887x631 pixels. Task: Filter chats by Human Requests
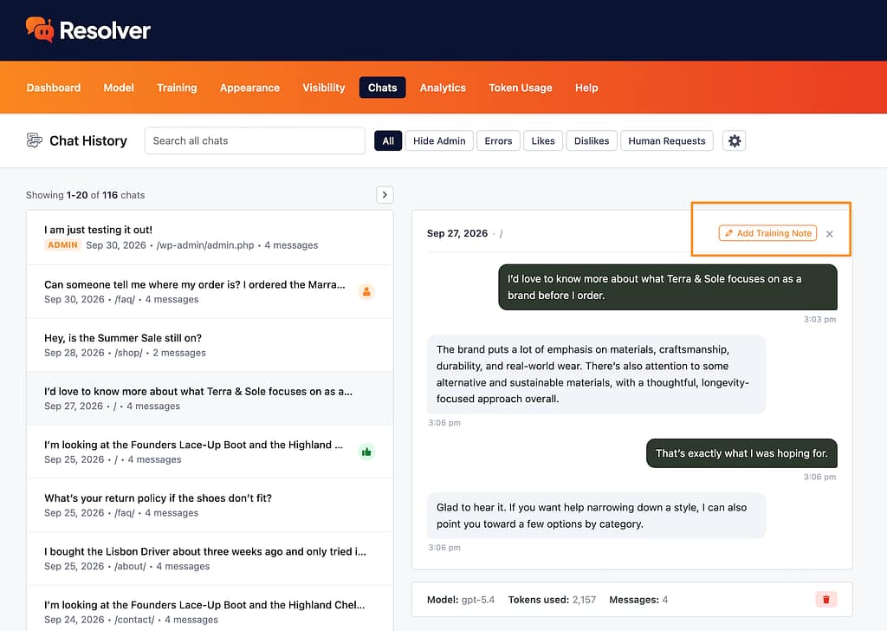[667, 141]
